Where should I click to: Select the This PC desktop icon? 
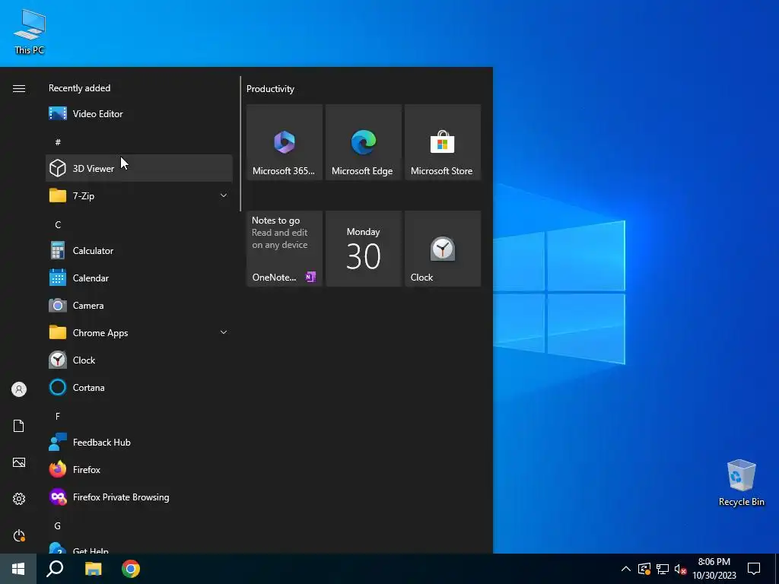(x=30, y=32)
